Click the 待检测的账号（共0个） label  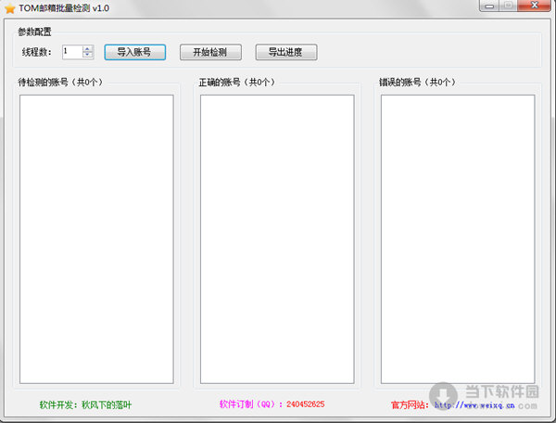(x=60, y=83)
